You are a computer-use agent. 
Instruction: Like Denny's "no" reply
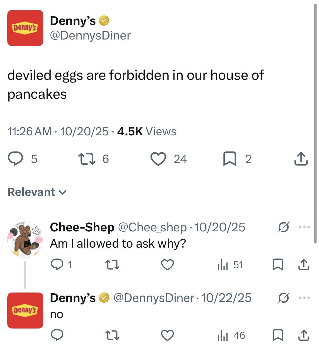pos(167,336)
